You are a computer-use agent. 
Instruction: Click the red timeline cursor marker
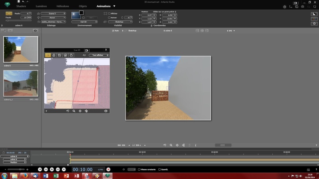click(70, 155)
